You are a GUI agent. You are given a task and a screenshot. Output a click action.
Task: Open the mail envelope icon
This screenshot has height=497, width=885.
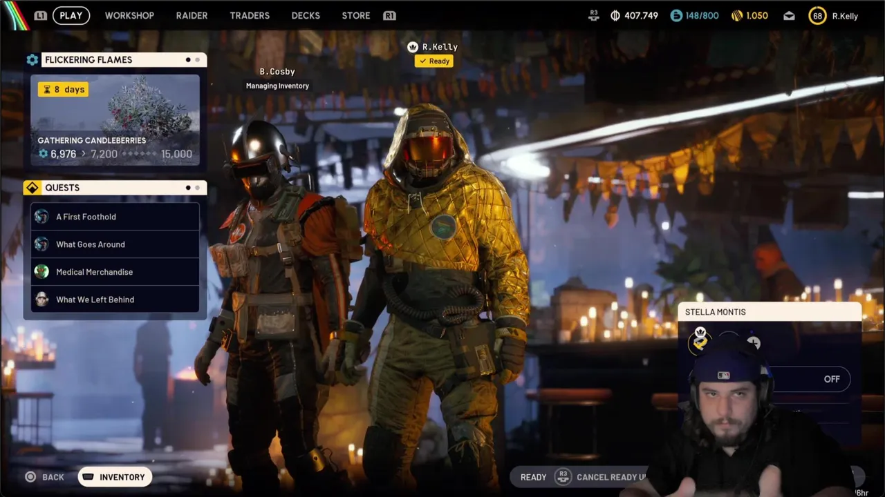click(x=789, y=16)
